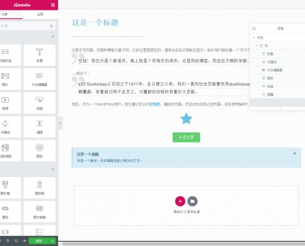305x246 pixels.
Task: Dock the navigator panel with its header icon
Action: tap(254, 28)
